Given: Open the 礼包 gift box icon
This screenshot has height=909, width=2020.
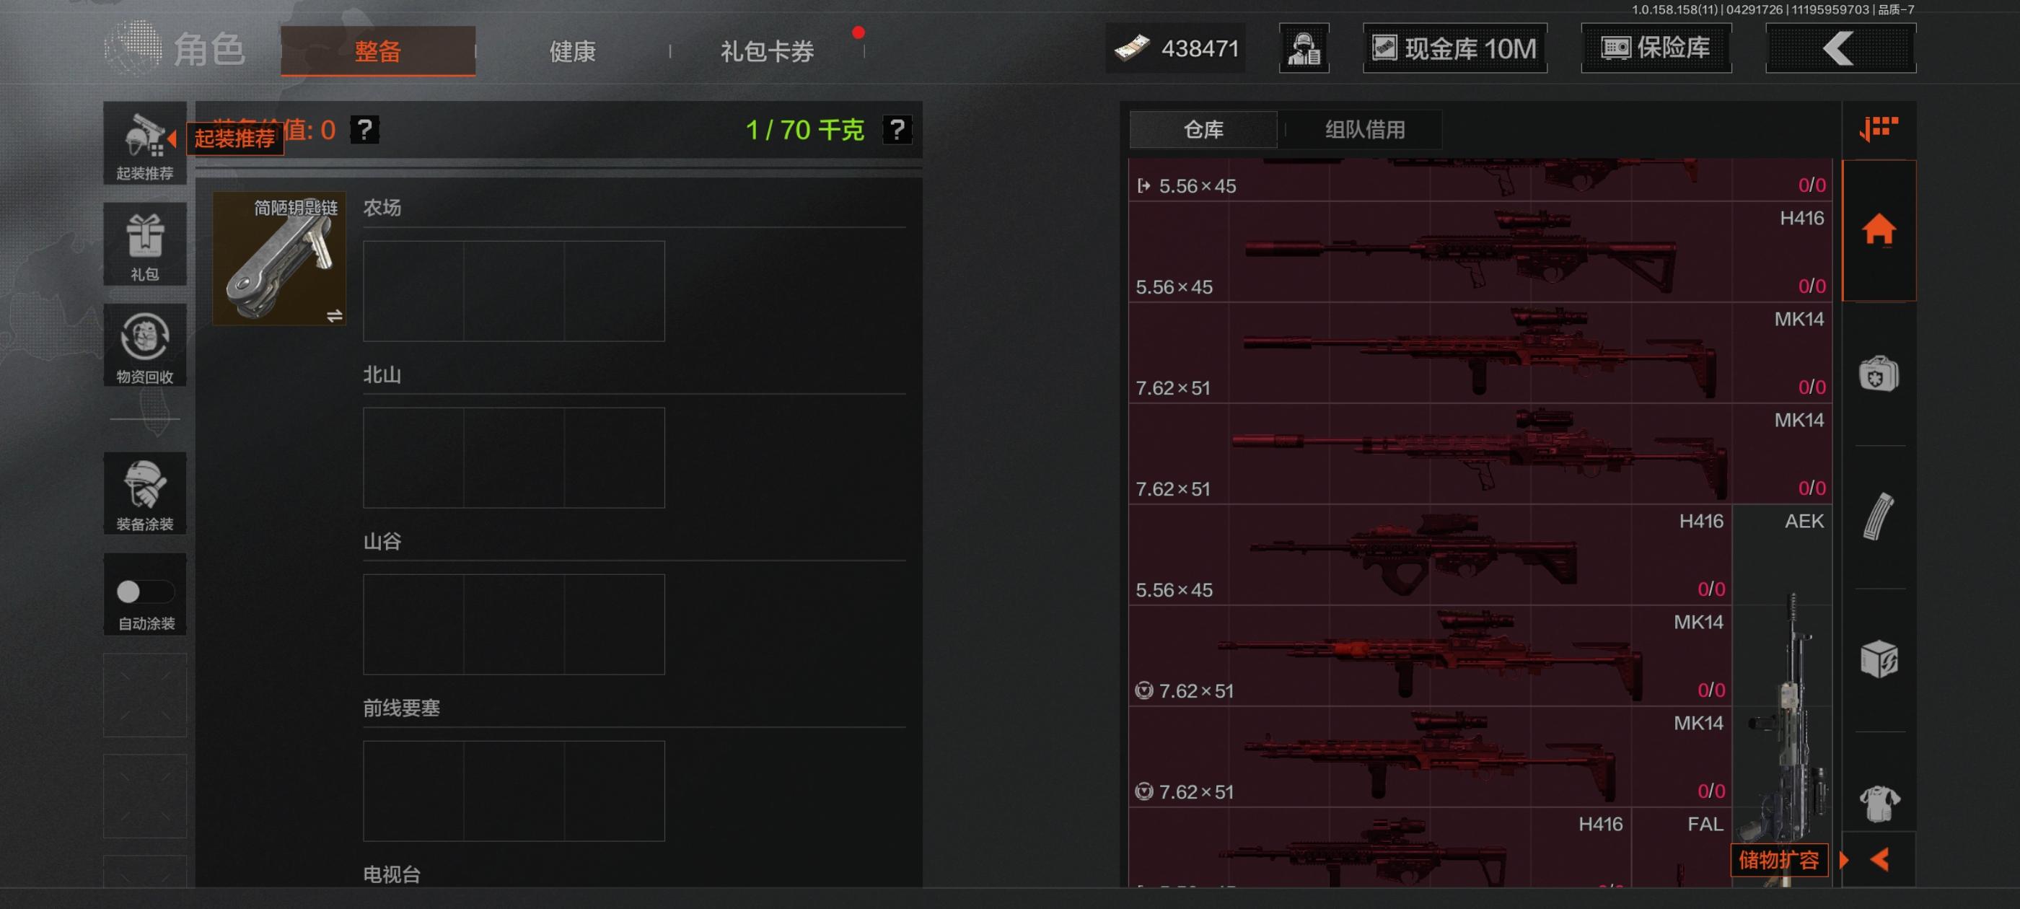Looking at the screenshot, I should [145, 244].
